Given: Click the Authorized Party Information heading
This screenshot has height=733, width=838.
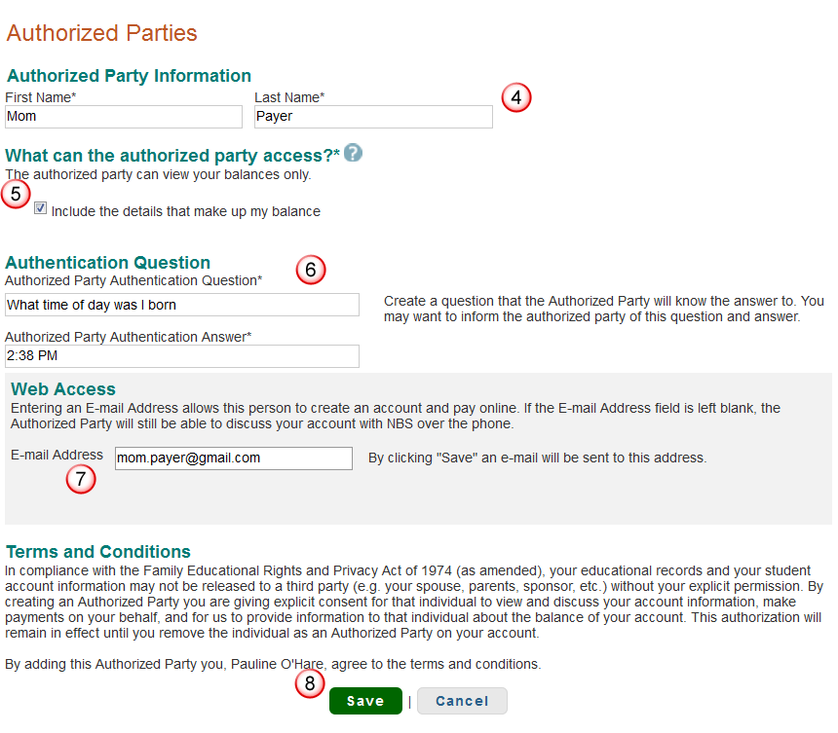Looking at the screenshot, I should click(129, 76).
